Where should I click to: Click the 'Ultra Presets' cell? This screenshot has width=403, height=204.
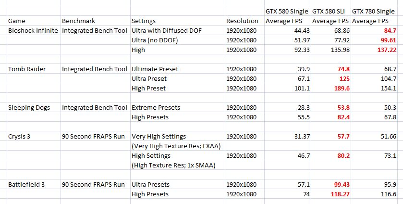click(x=178, y=184)
